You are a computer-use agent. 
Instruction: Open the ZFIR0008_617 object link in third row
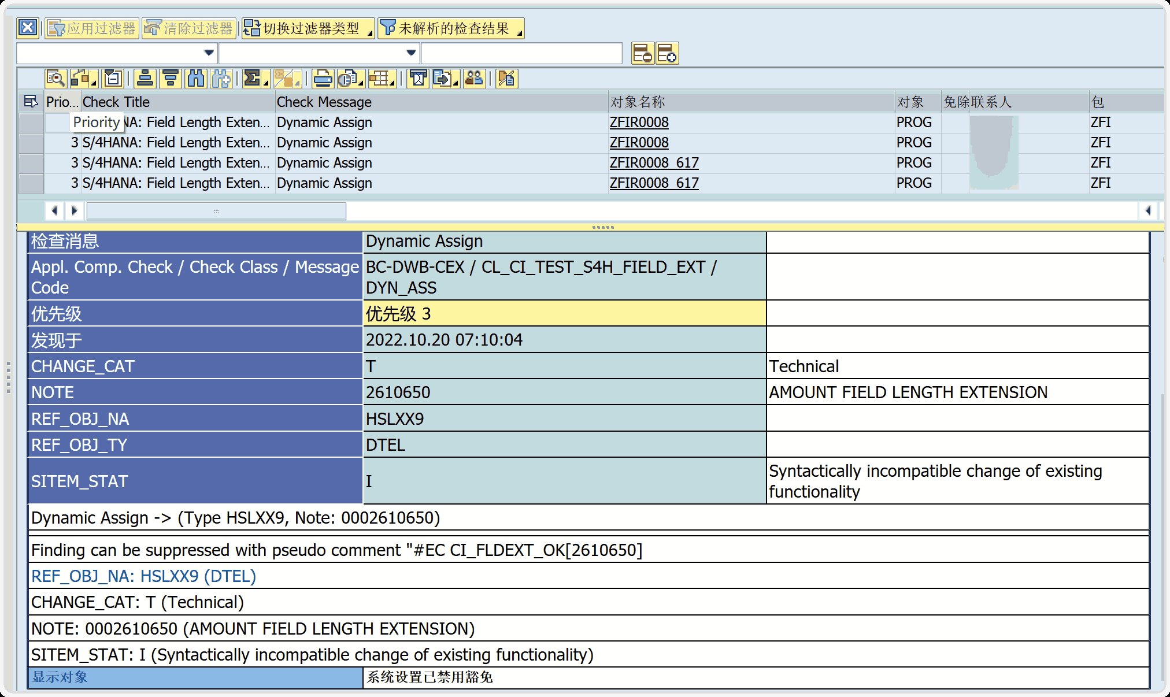tap(654, 163)
